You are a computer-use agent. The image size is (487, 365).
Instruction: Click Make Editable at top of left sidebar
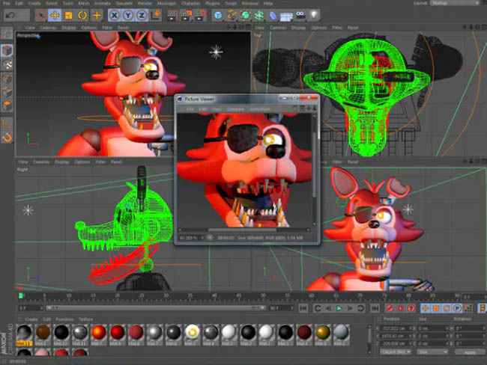(x=7, y=34)
